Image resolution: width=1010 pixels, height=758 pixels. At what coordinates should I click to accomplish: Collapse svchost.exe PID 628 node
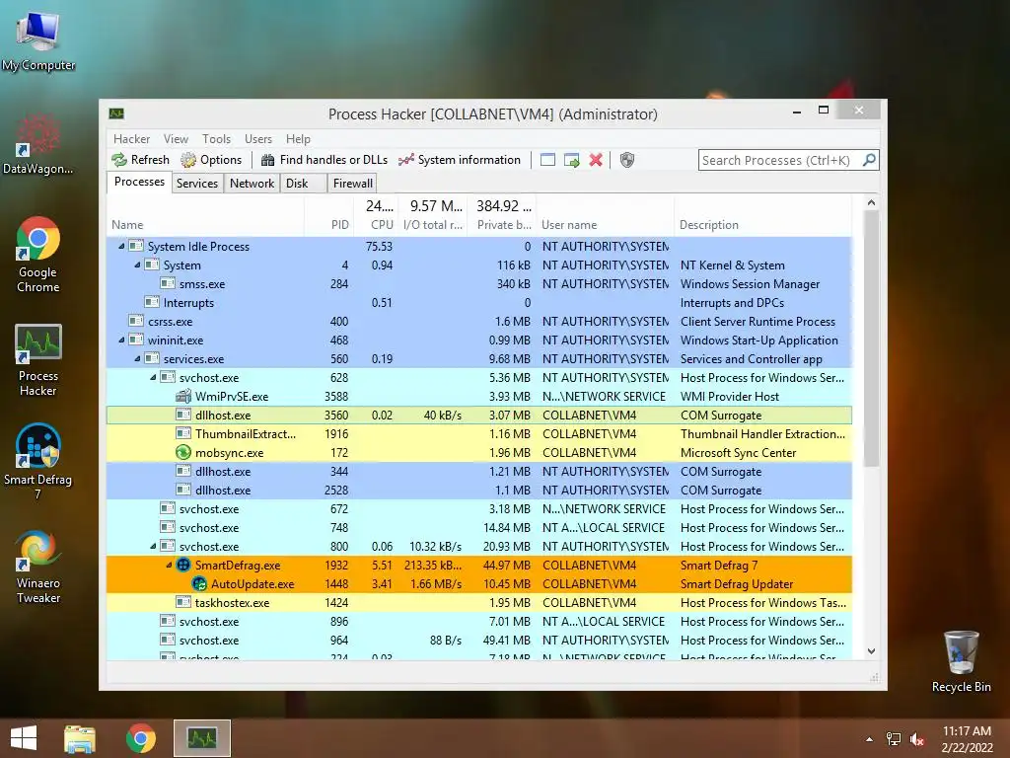click(x=153, y=377)
